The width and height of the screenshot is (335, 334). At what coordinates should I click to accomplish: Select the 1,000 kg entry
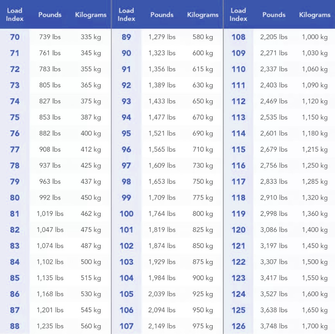(x=315, y=37)
